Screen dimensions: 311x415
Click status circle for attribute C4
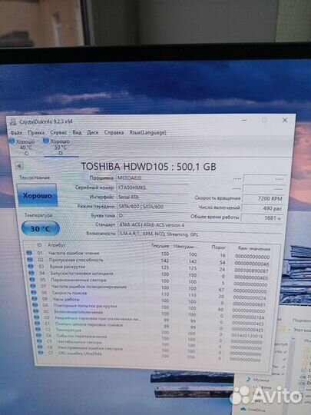(x=39, y=335)
